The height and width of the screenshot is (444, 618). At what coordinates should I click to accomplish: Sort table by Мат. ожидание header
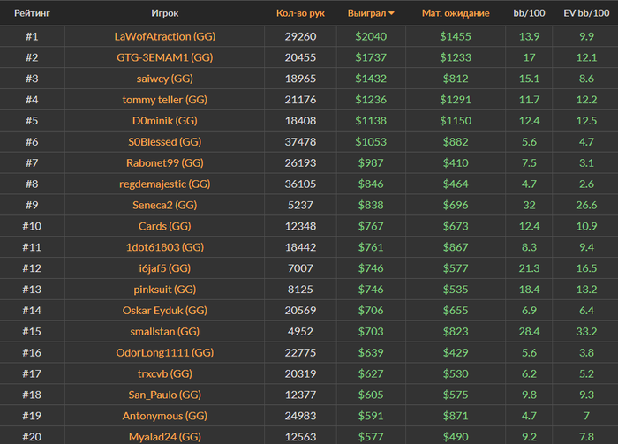[456, 13]
